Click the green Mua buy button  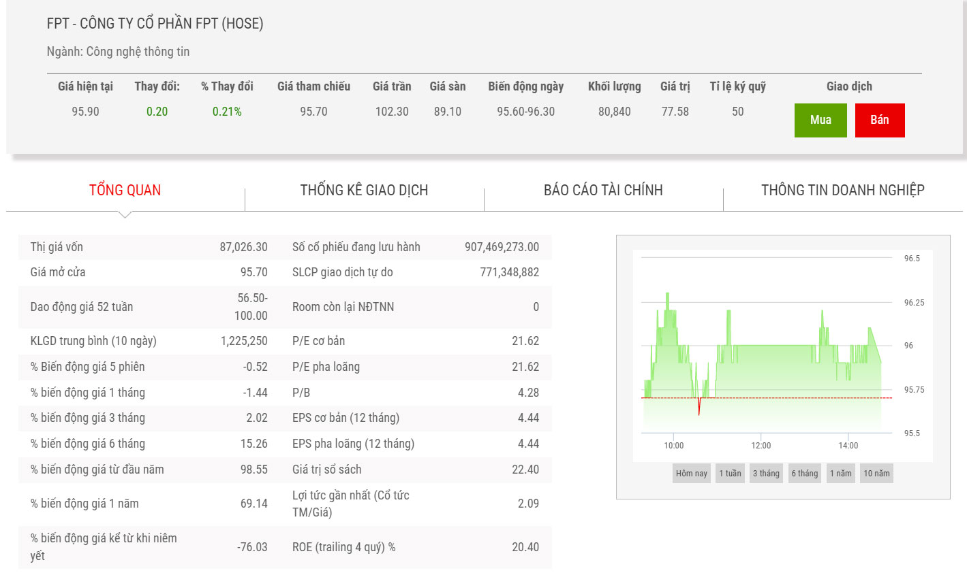[820, 120]
